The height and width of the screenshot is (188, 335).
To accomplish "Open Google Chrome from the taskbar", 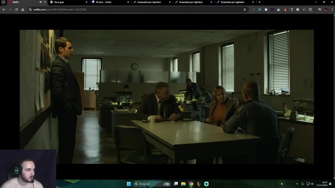I will click(191, 184).
